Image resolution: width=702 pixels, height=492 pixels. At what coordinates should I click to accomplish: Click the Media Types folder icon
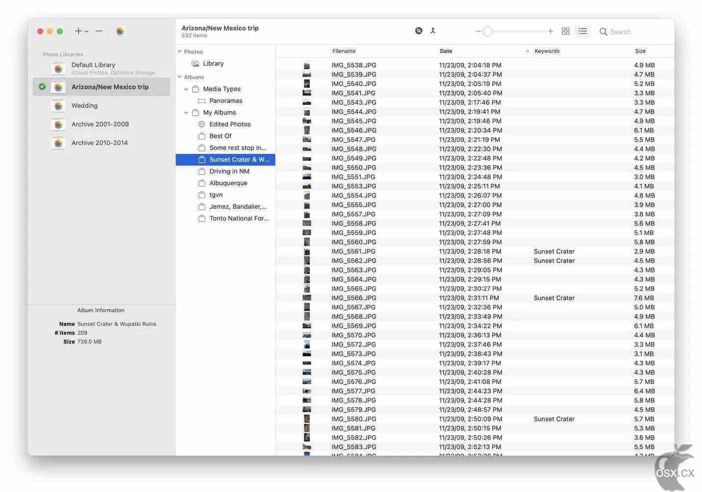coord(195,89)
